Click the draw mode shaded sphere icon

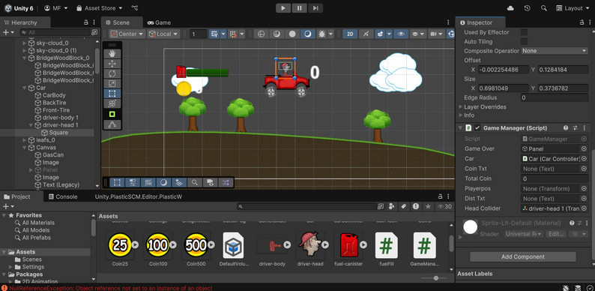click(292, 34)
